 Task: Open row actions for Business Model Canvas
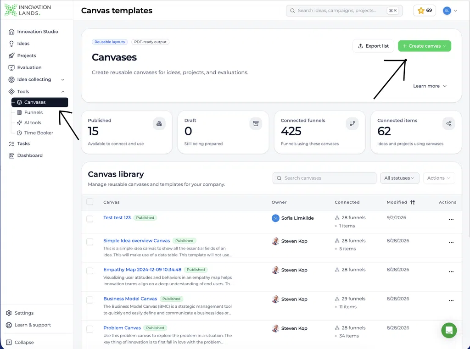click(451, 300)
